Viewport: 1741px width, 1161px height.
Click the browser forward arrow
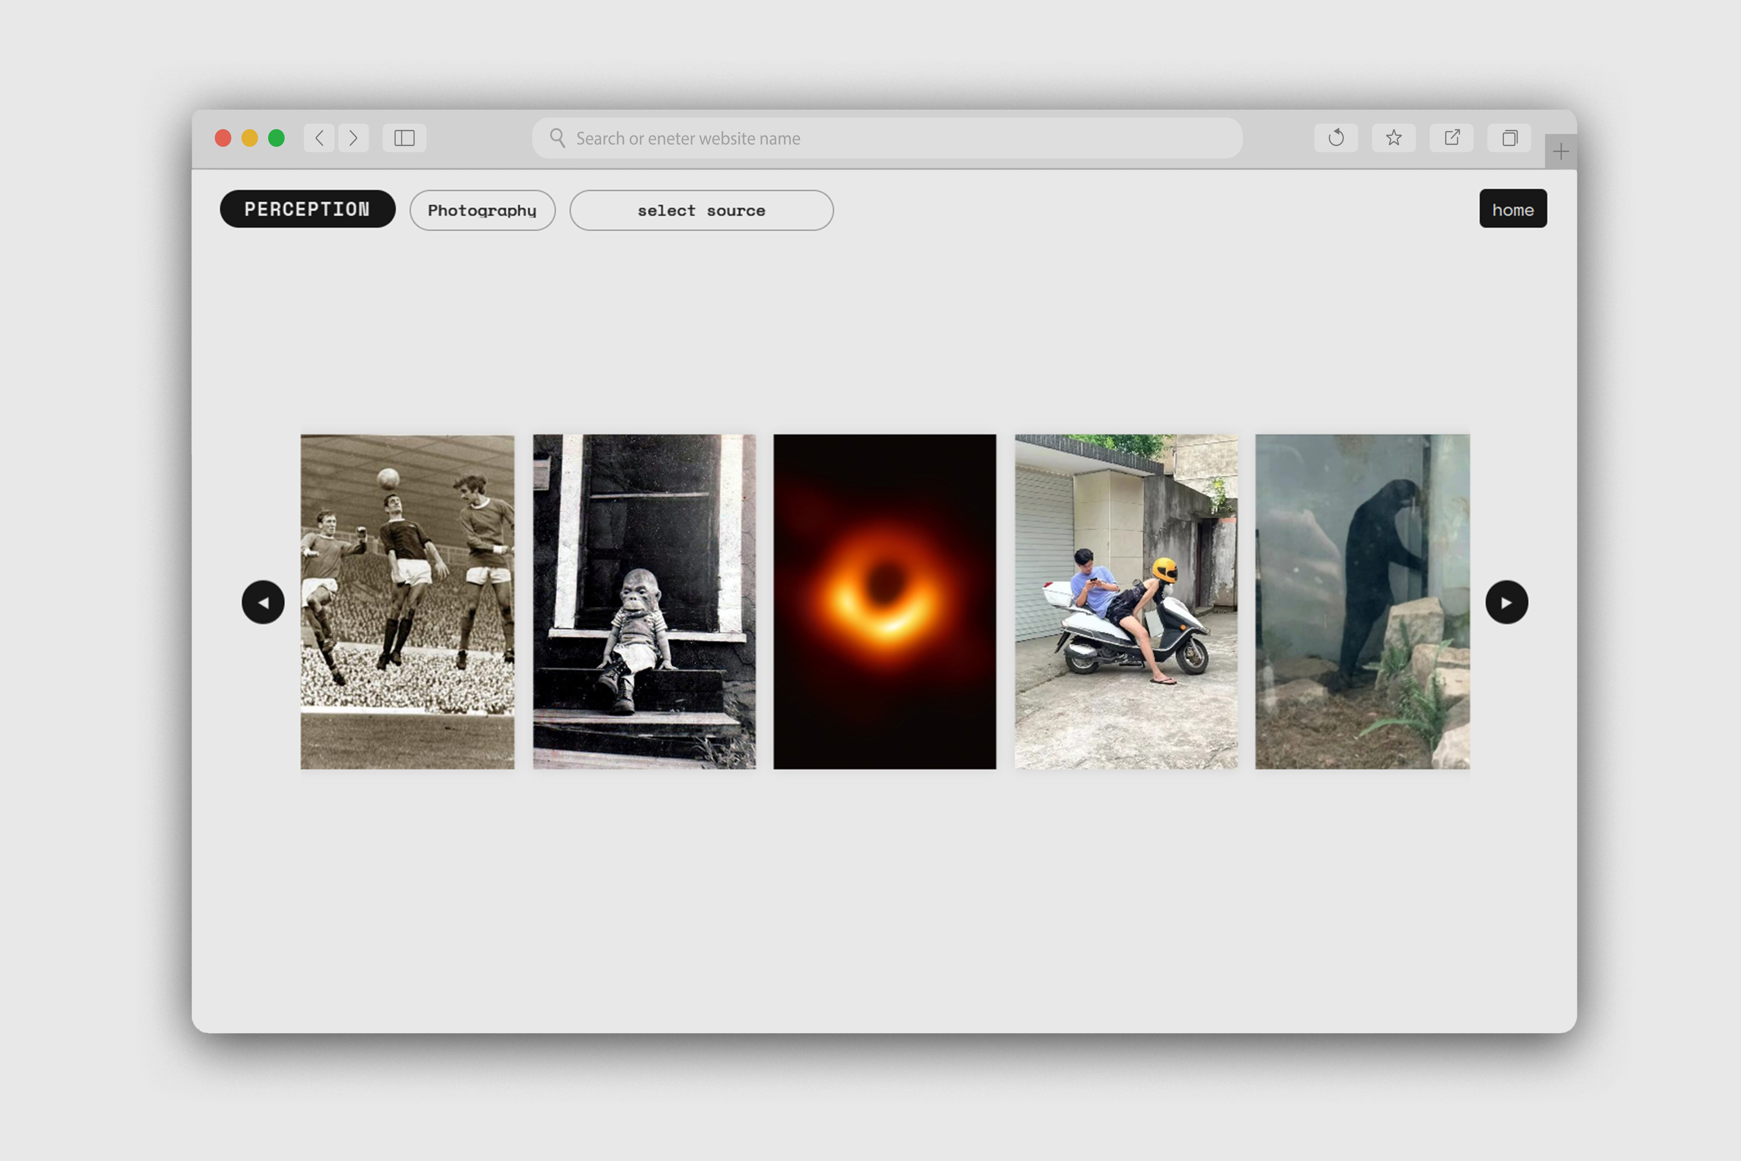[353, 138]
